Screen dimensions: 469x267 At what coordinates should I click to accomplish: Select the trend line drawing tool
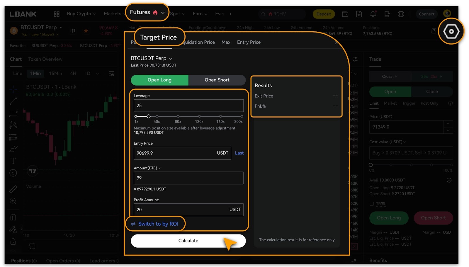(x=13, y=101)
